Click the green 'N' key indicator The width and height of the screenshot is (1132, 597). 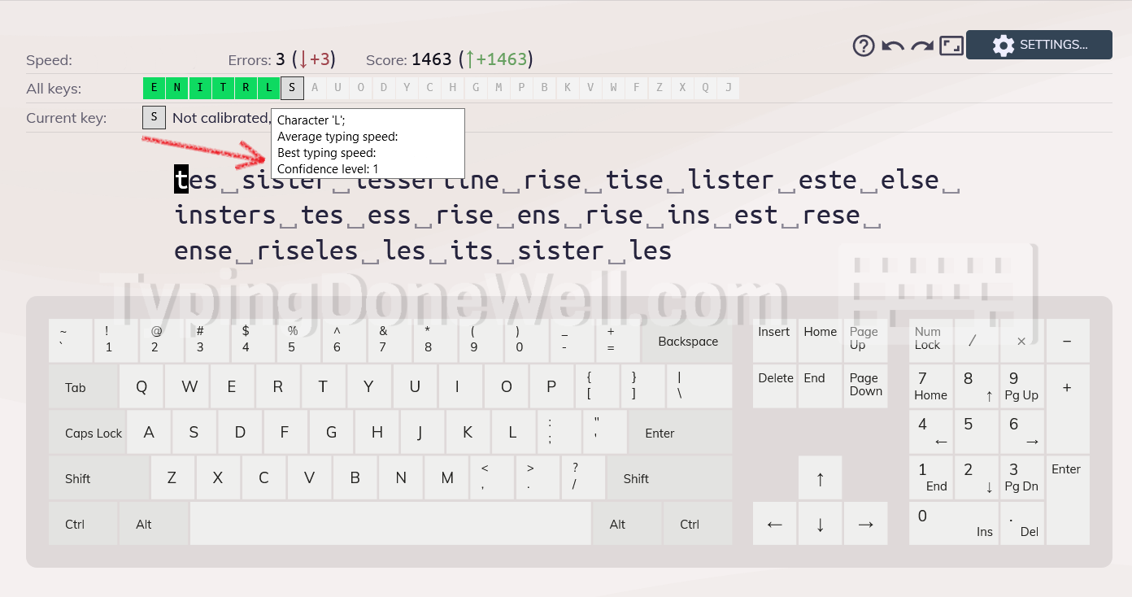[x=177, y=88]
